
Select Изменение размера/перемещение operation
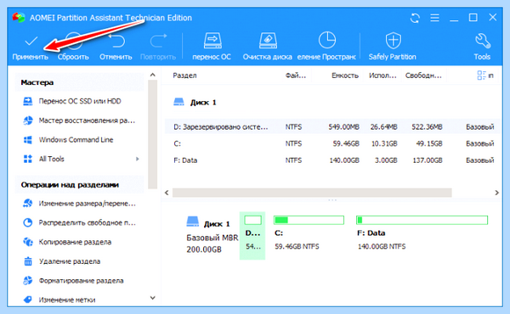[80, 204]
